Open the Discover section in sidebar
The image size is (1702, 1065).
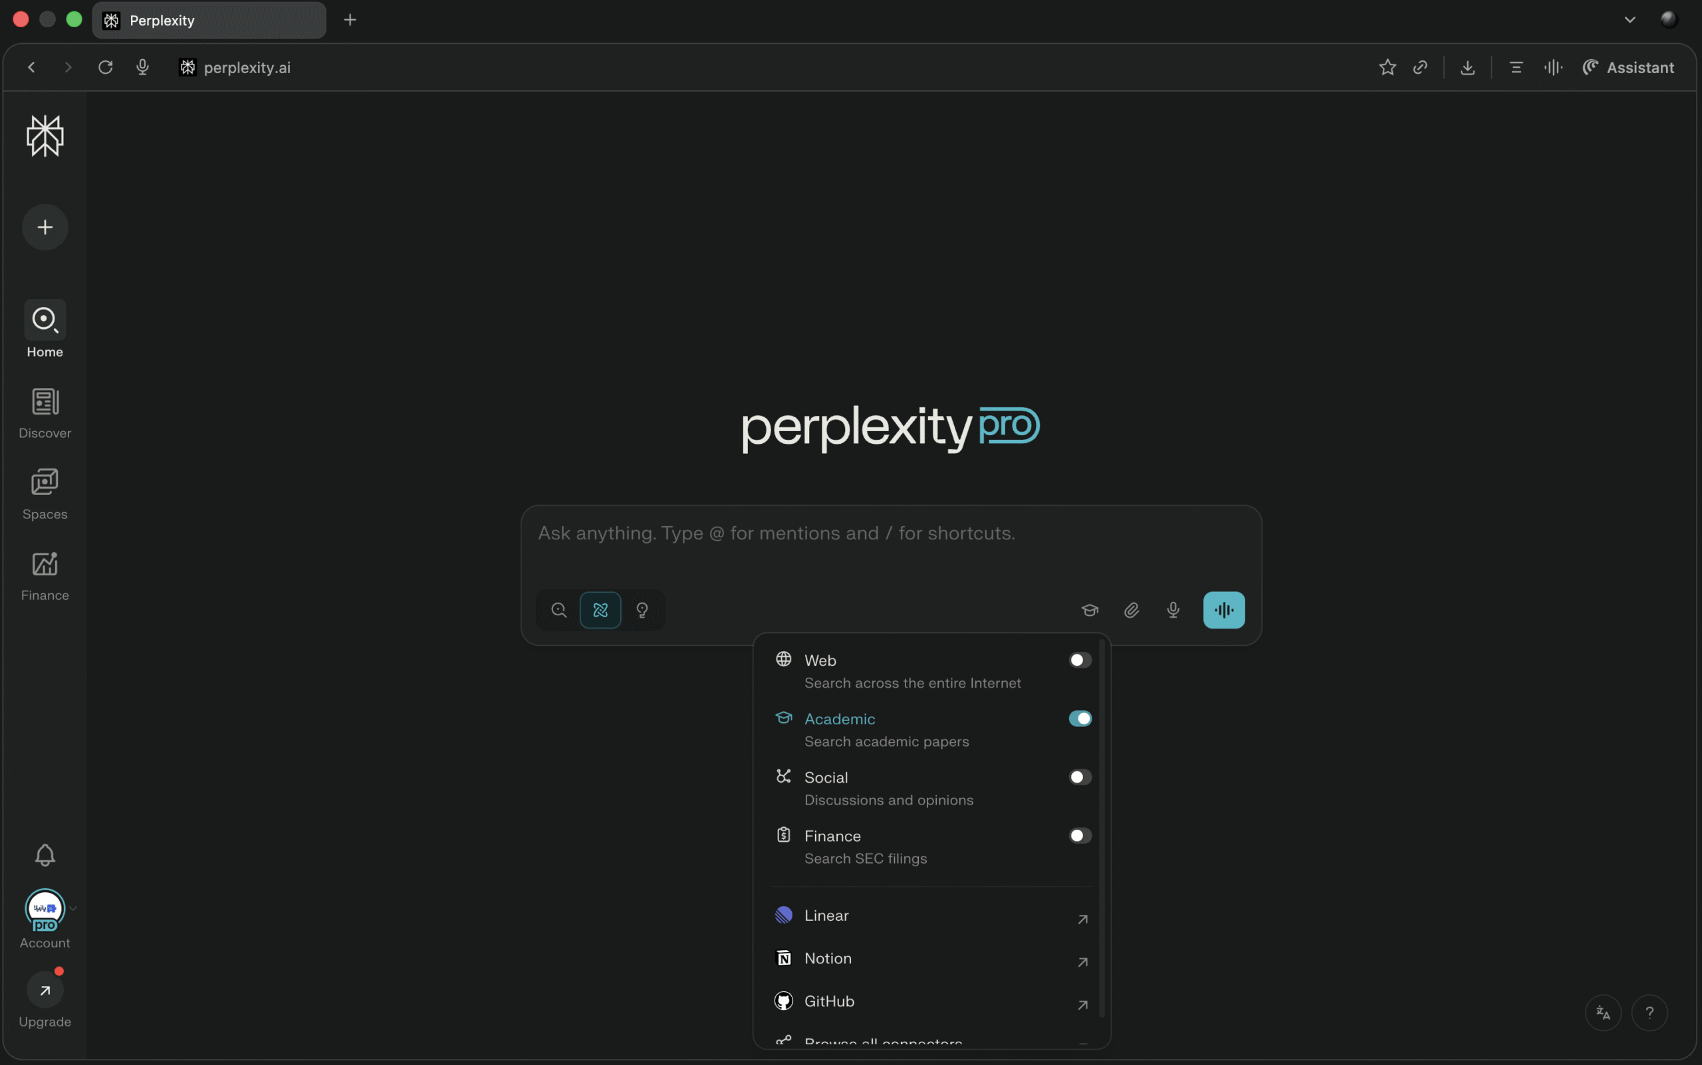pos(45,413)
